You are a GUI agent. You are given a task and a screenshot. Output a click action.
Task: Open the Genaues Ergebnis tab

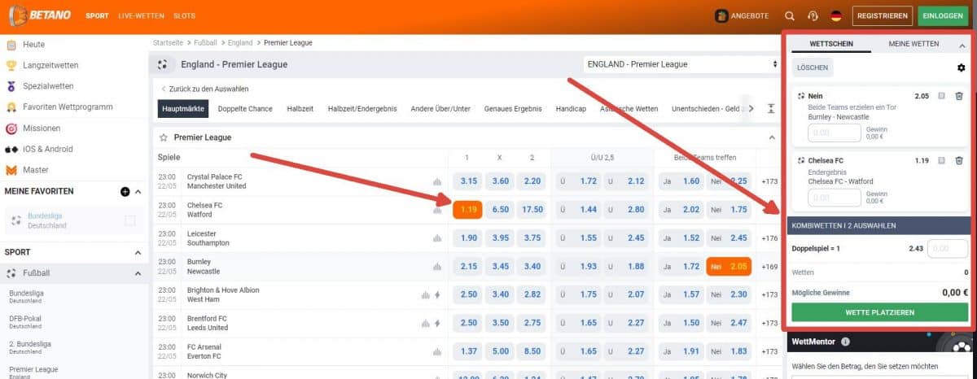(513, 109)
